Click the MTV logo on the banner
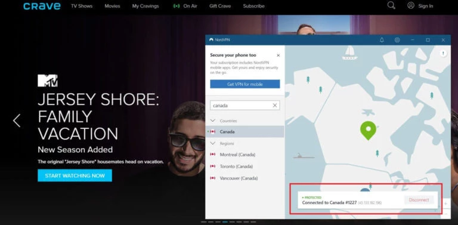The height and width of the screenshot is (225, 458). pos(48,81)
